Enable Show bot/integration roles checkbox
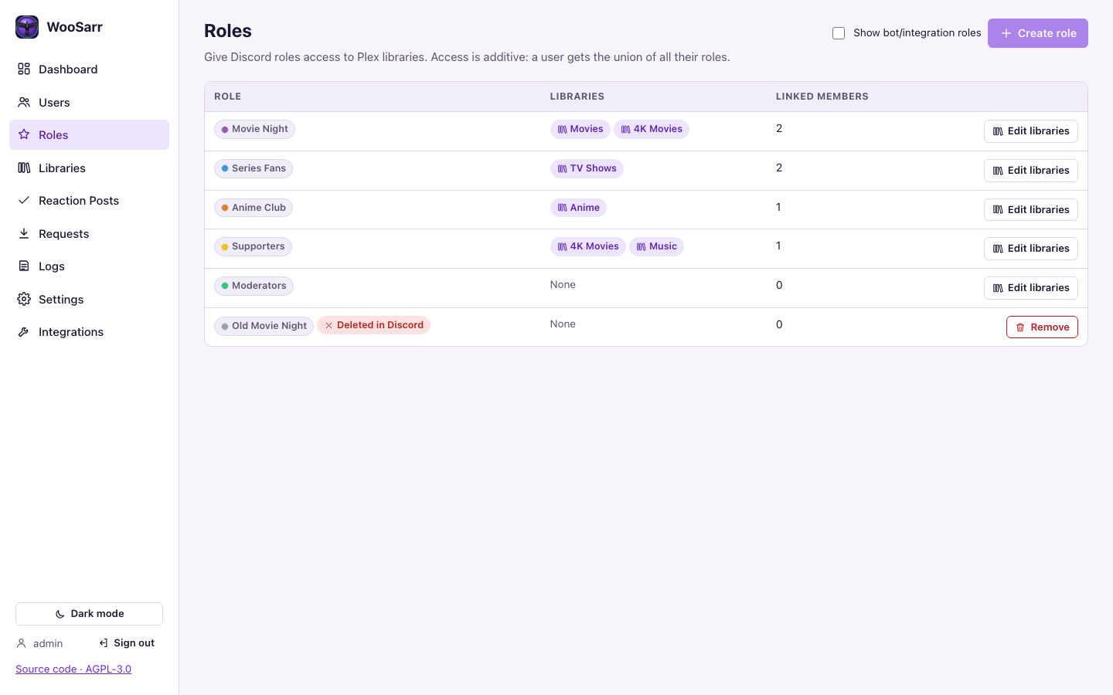Viewport: 1113px width, 695px height. pyautogui.click(x=839, y=33)
